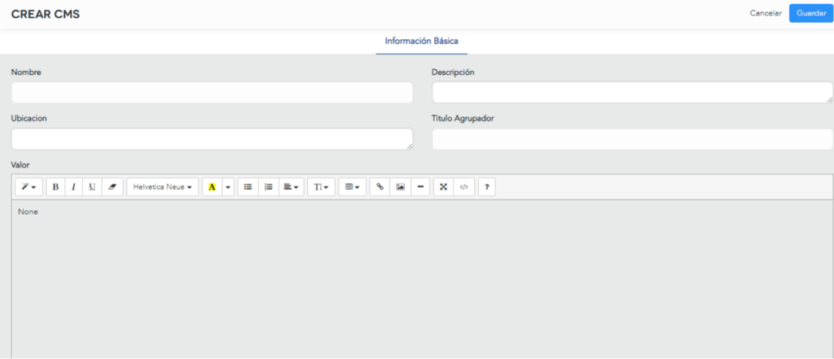Insert a link with the chain icon

tap(380, 187)
